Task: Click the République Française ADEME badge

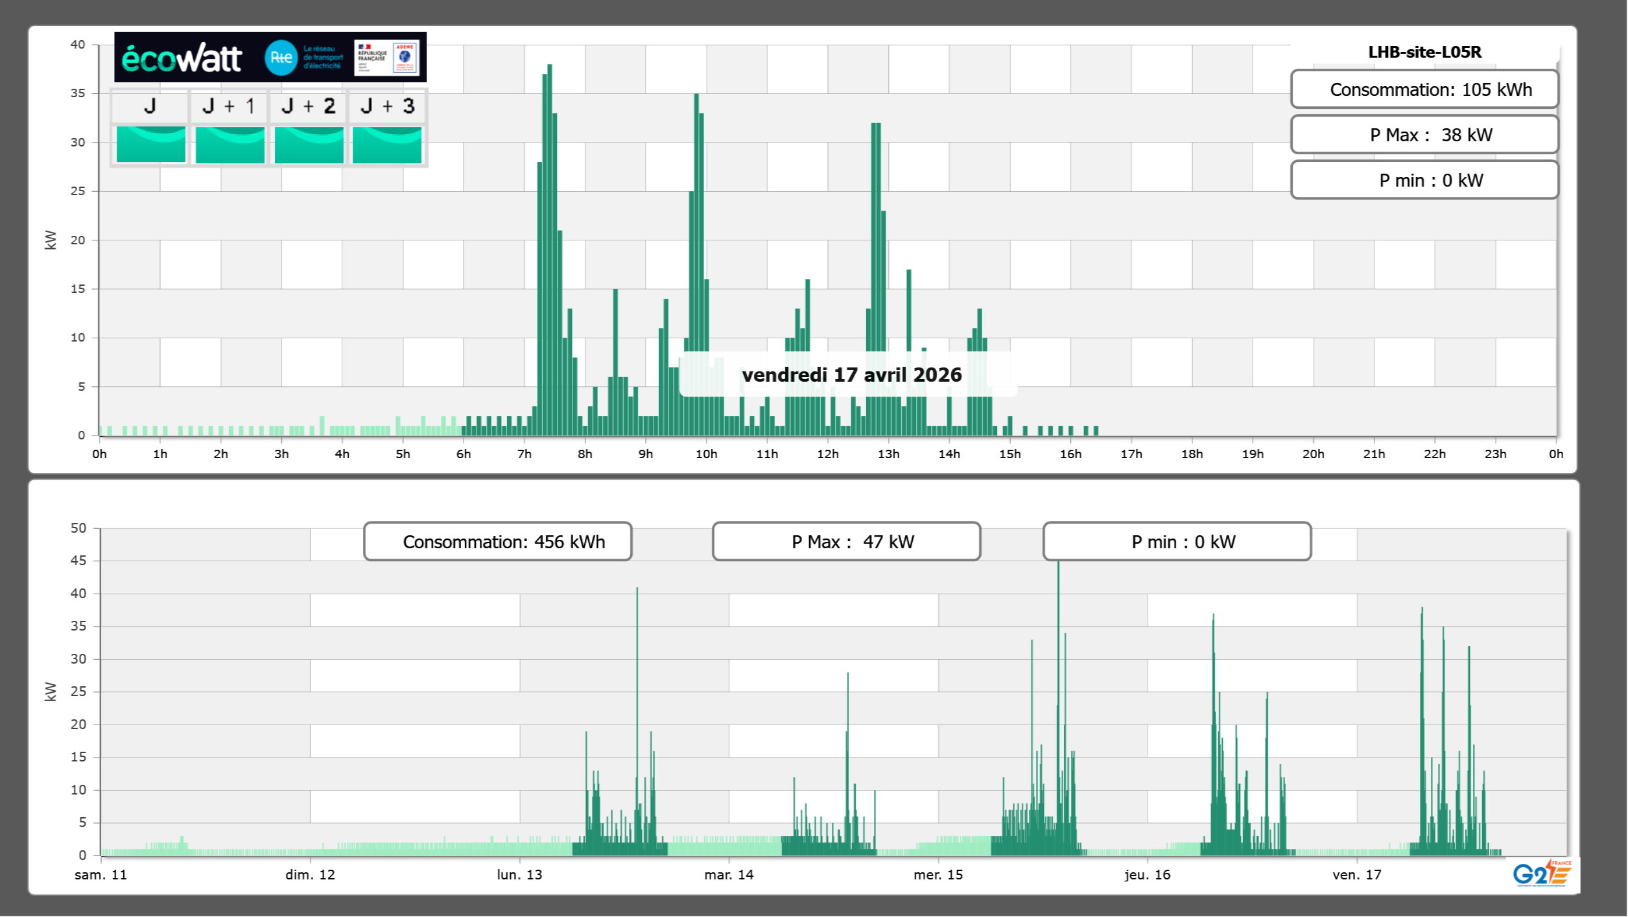Action: tap(386, 58)
